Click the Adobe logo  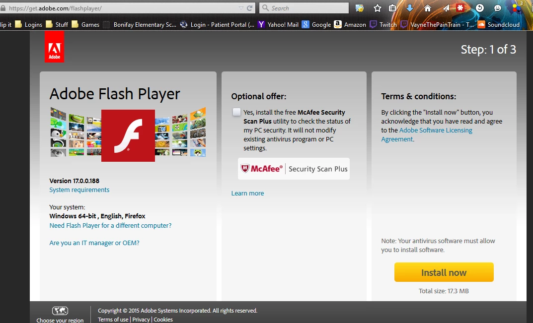[54, 47]
